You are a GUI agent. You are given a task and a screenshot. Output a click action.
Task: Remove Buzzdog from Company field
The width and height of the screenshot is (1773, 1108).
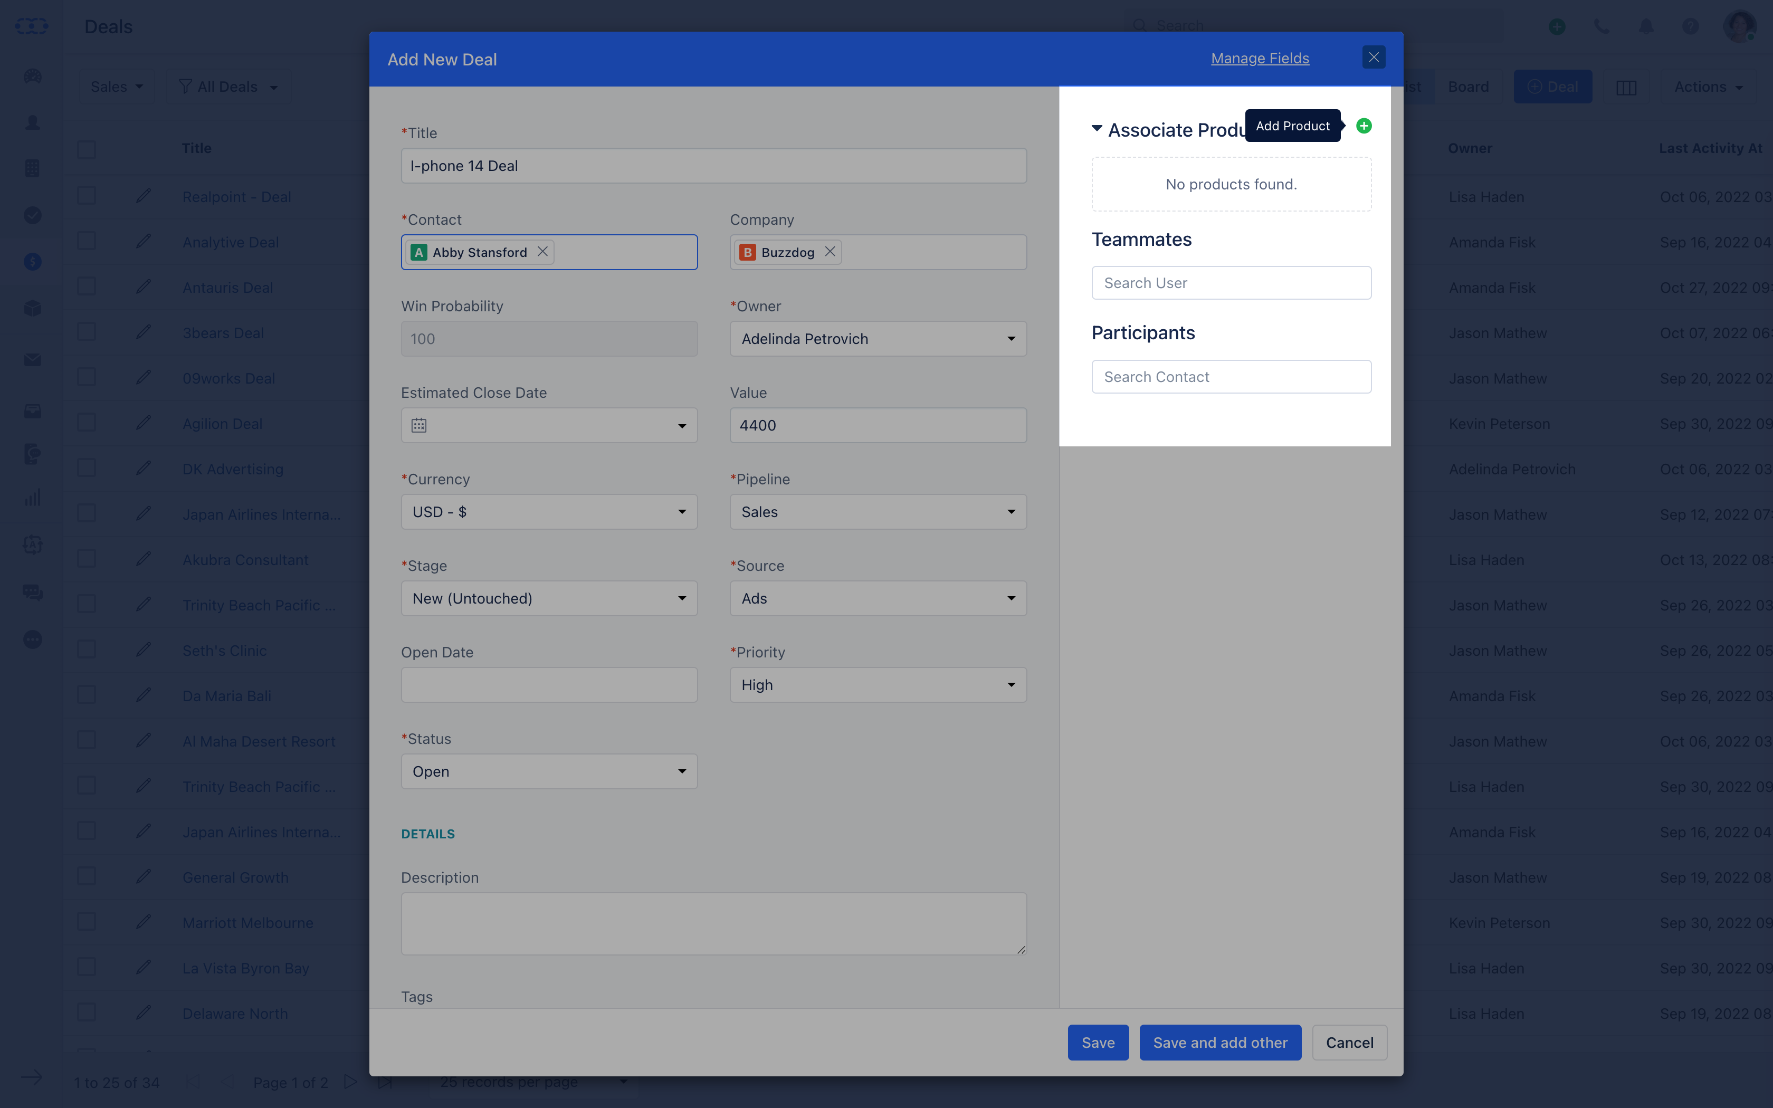pyautogui.click(x=830, y=251)
